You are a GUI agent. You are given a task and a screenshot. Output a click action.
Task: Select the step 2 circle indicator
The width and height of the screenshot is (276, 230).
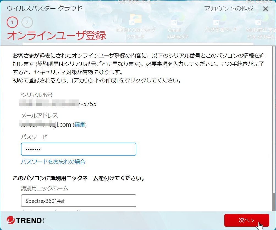[27, 22]
